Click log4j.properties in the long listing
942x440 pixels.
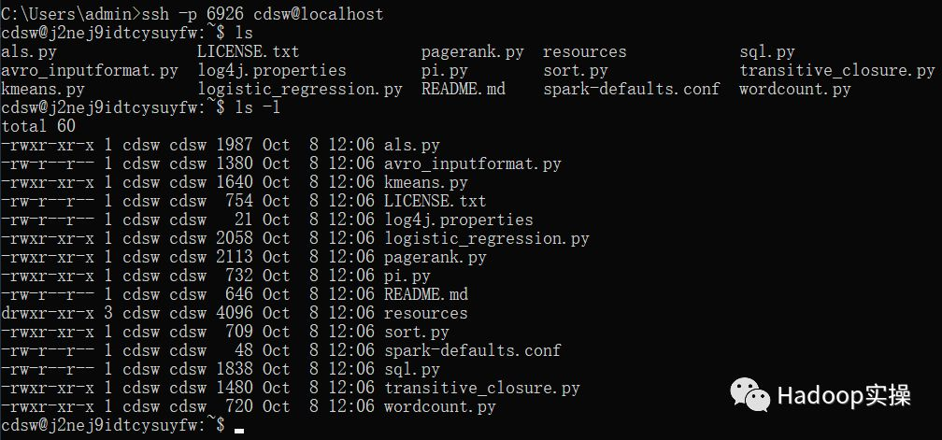pyautogui.click(x=458, y=220)
